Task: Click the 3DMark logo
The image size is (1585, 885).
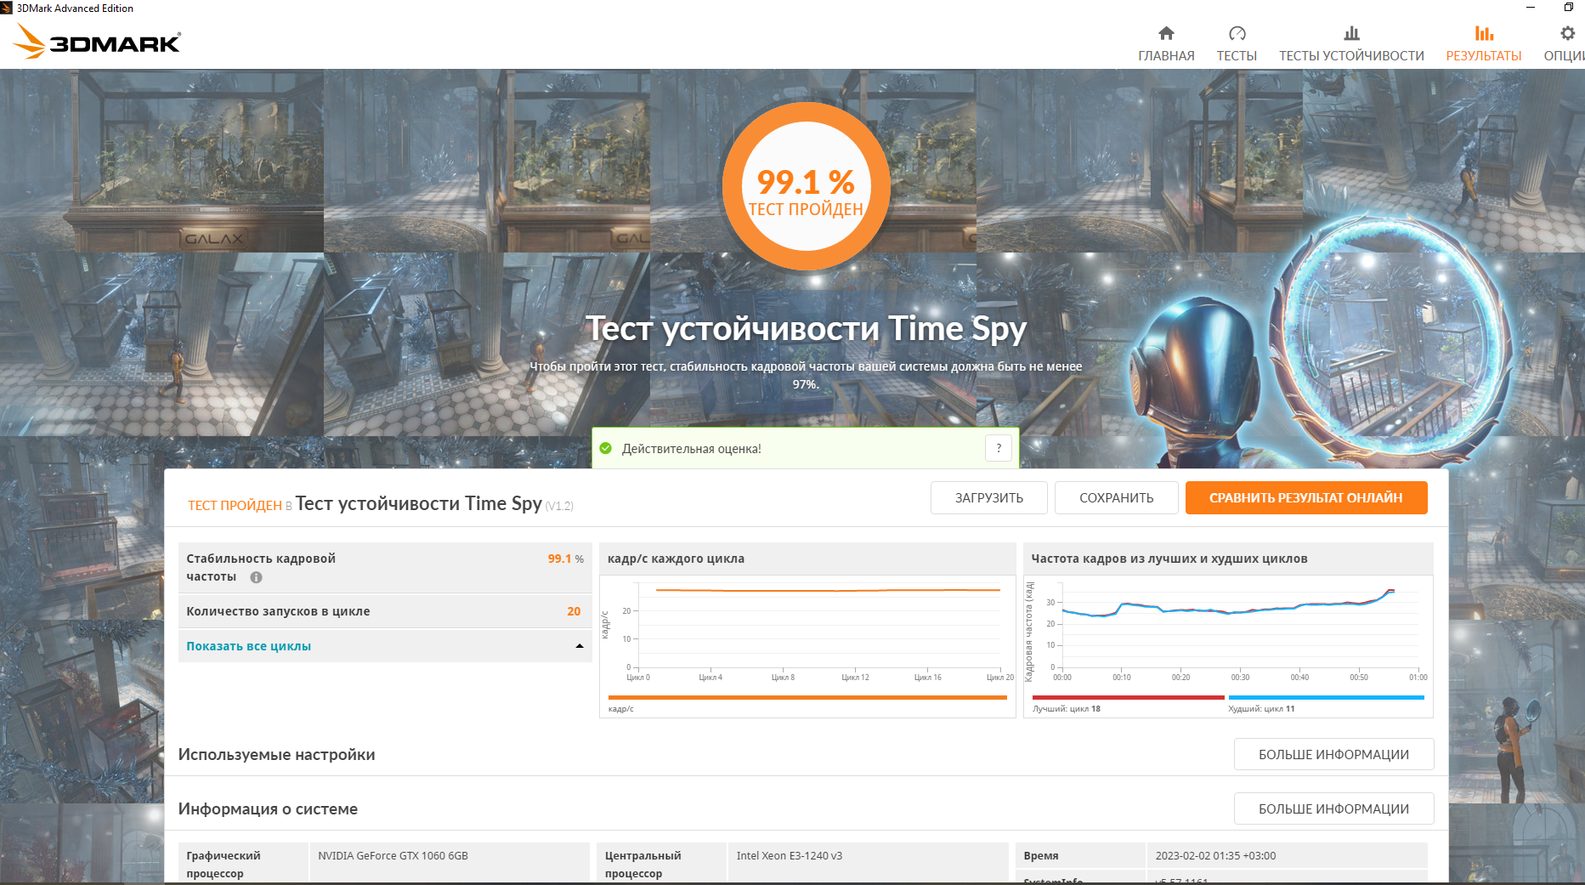Action: (98, 42)
